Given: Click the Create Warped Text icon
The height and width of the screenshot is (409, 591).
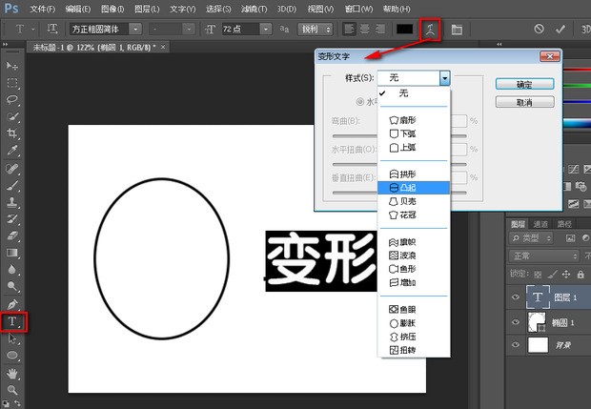Looking at the screenshot, I should click(432, 30).
